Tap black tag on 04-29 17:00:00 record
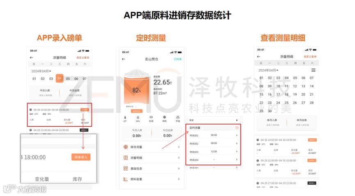Image resolution: width=355 pixels, height=196 pixels. click(312, 183)
